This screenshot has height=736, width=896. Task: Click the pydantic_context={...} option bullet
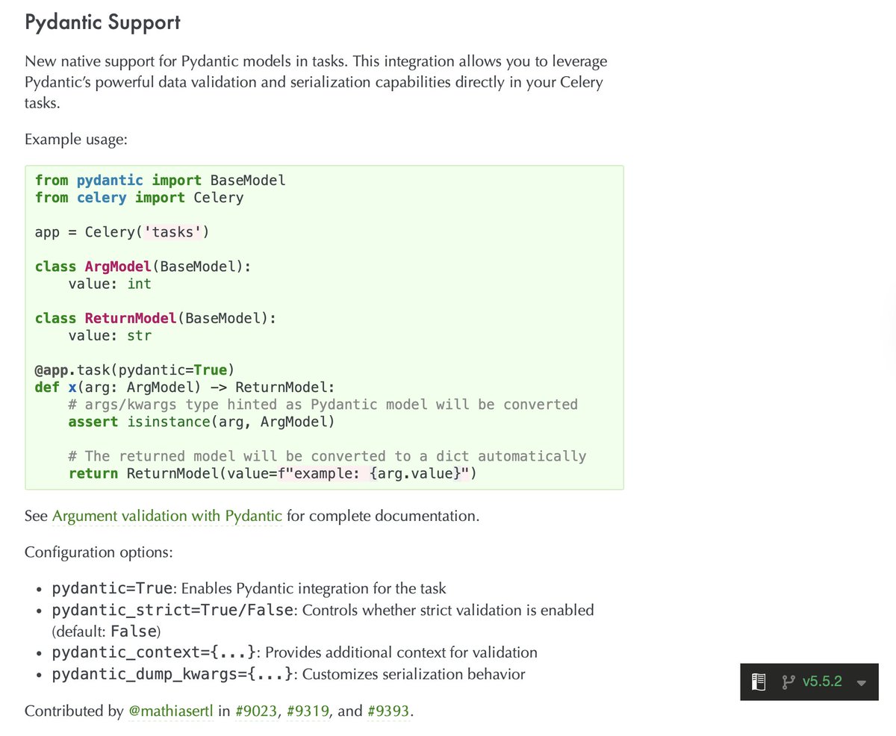pos(294,652)
